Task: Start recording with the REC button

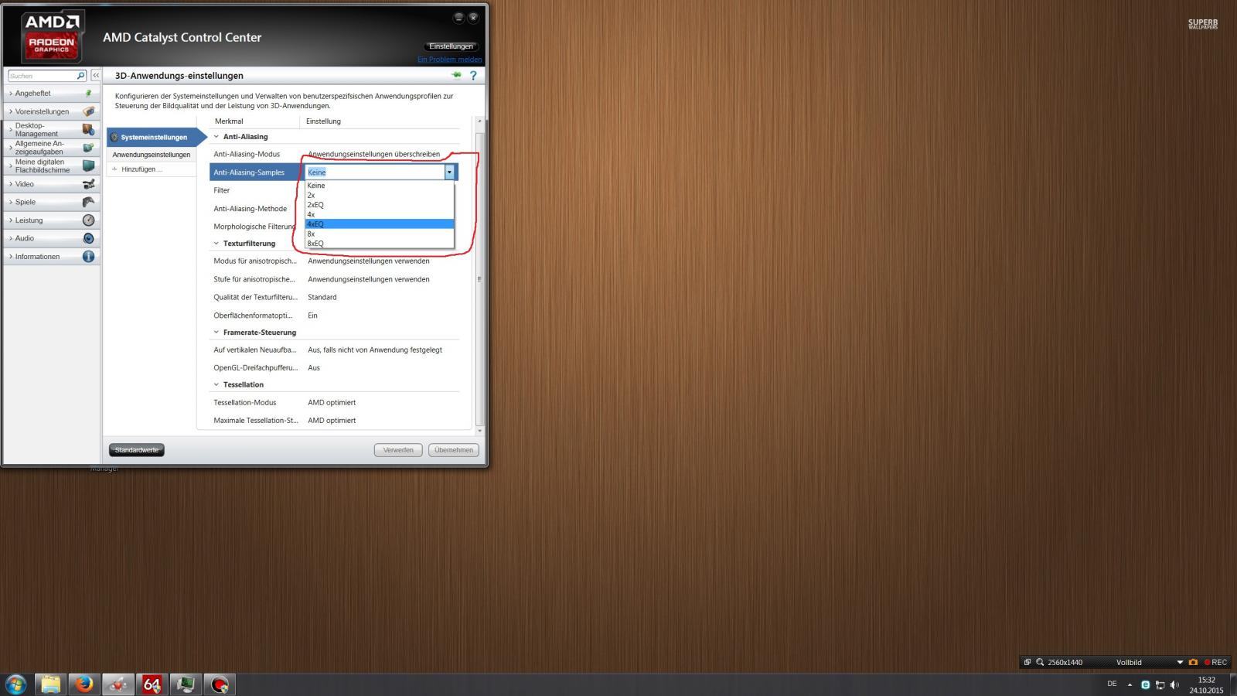Action: tap(1215, 662)
